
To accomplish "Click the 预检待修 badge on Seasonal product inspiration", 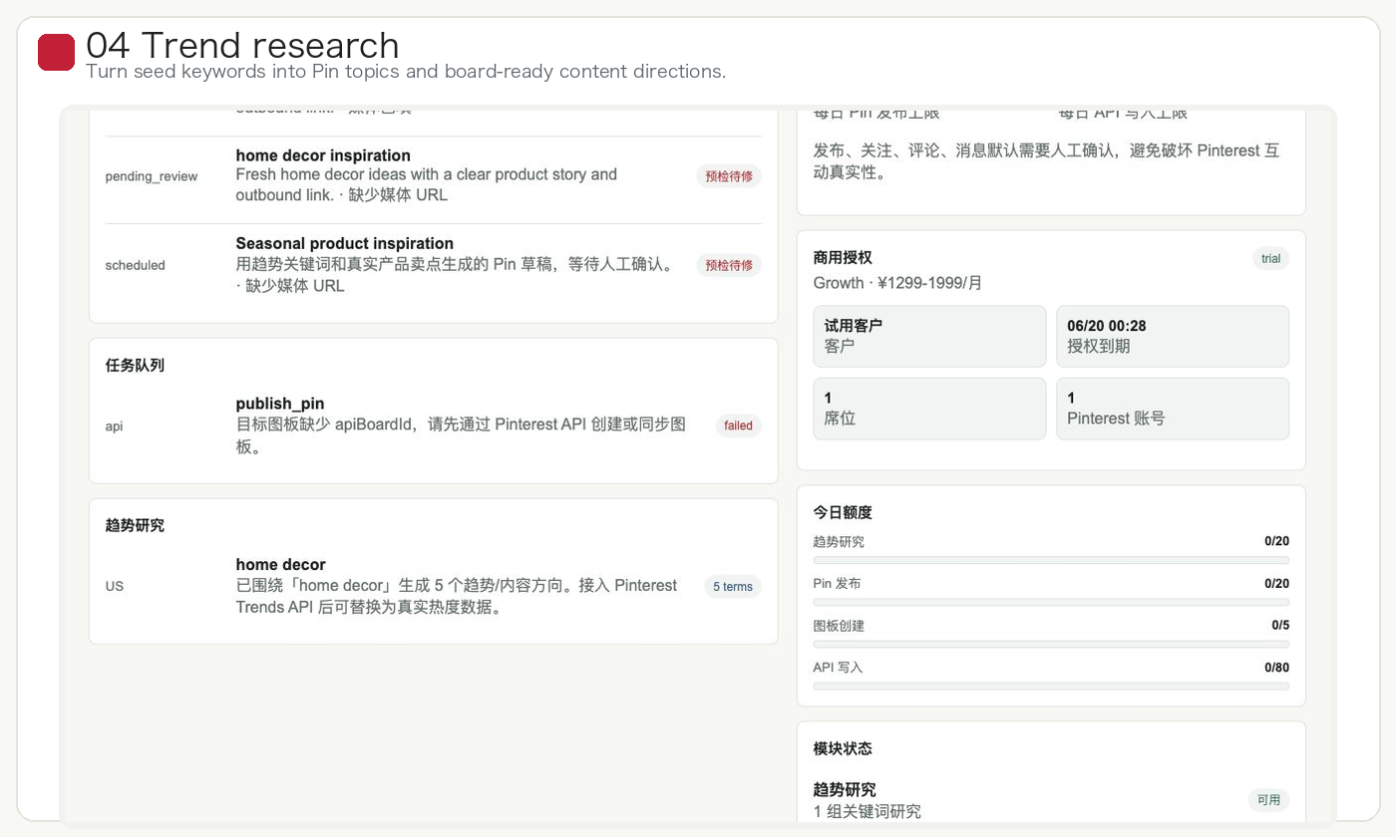I will pos(729,265).
